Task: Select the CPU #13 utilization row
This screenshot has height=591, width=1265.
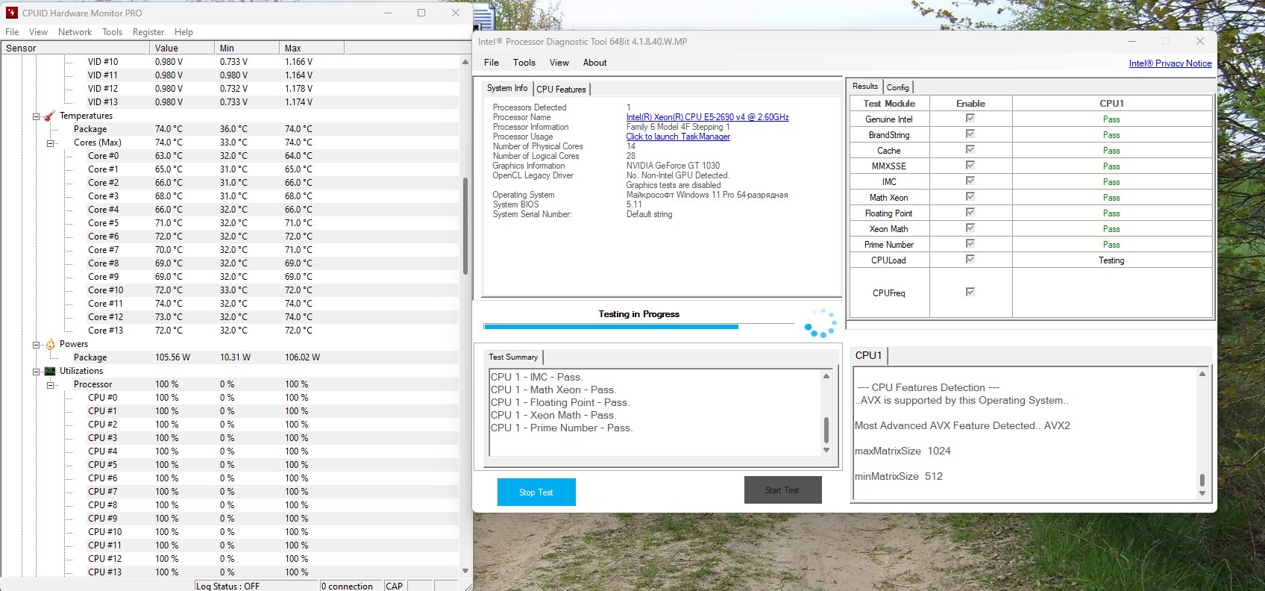Action: pyautogui.click(x=230, y=572)
